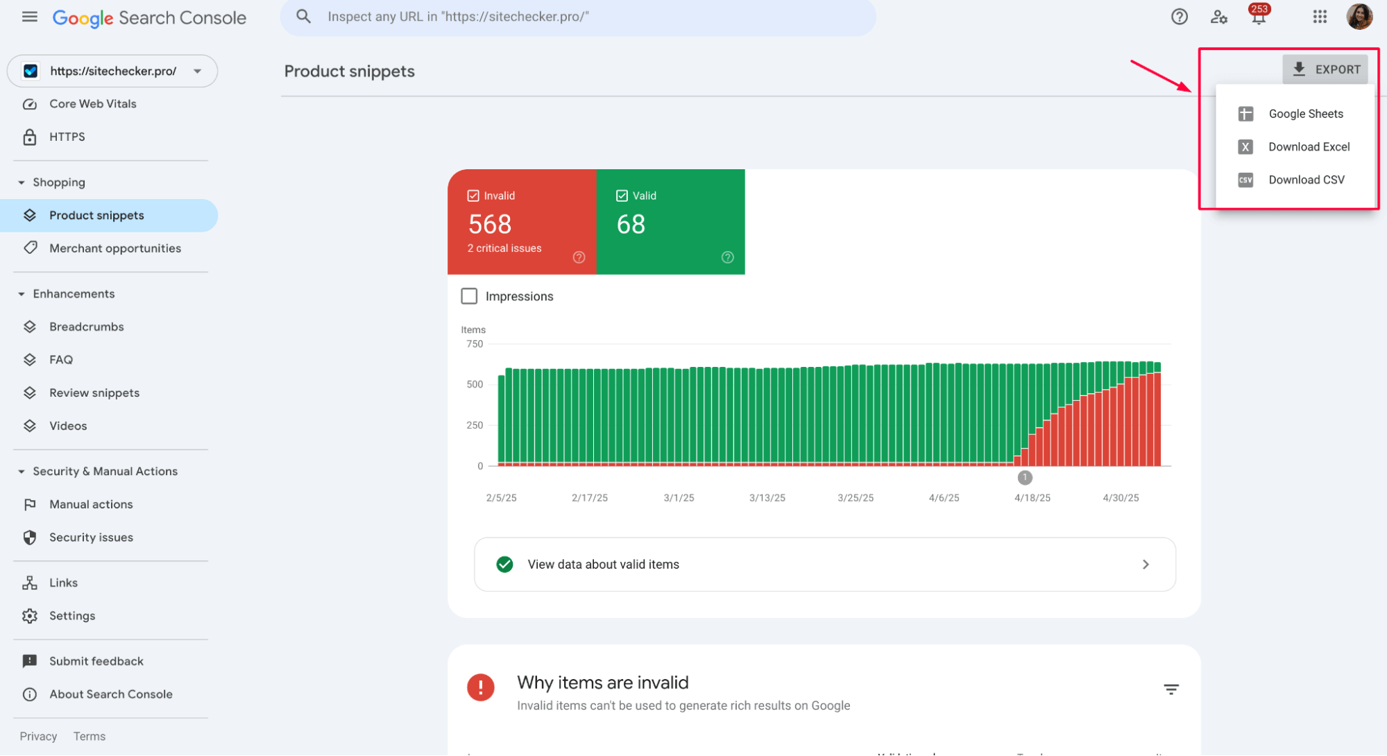Screen dimensions: 1387x756
Task: Choose Download CSV export option
Action: [x=1296, y=180]
